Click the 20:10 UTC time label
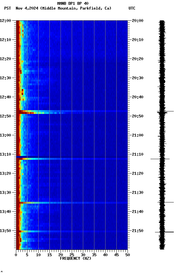The height and width of the screenshot is (275, 176). pos(138,40)
